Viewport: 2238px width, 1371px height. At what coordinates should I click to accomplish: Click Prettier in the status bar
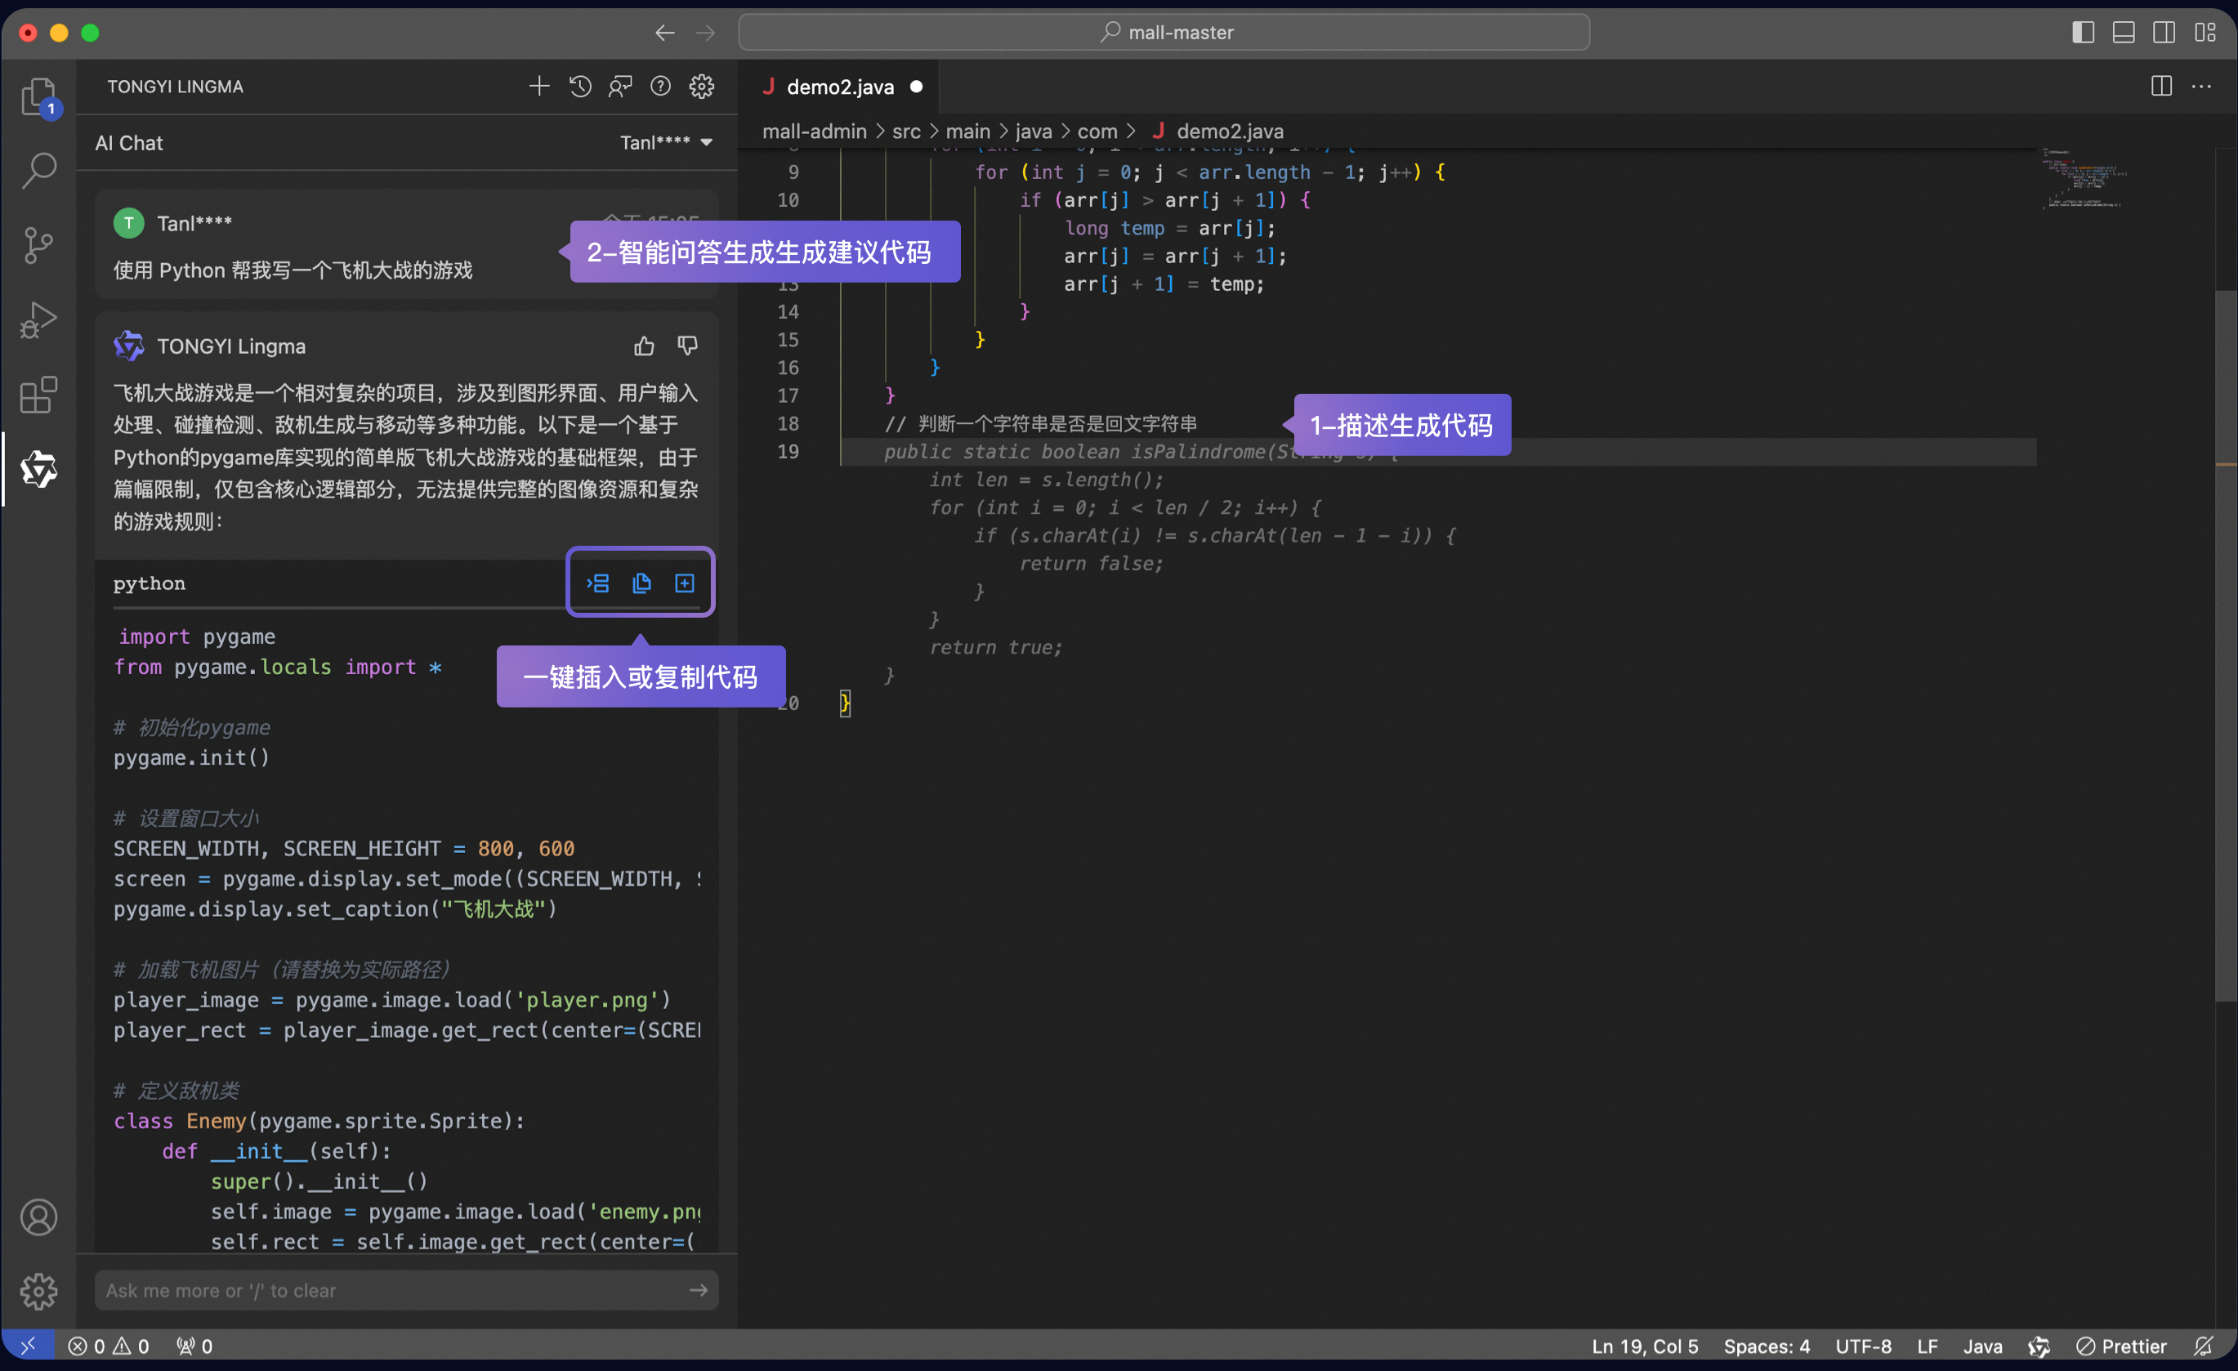[x=2122, y=1346]
